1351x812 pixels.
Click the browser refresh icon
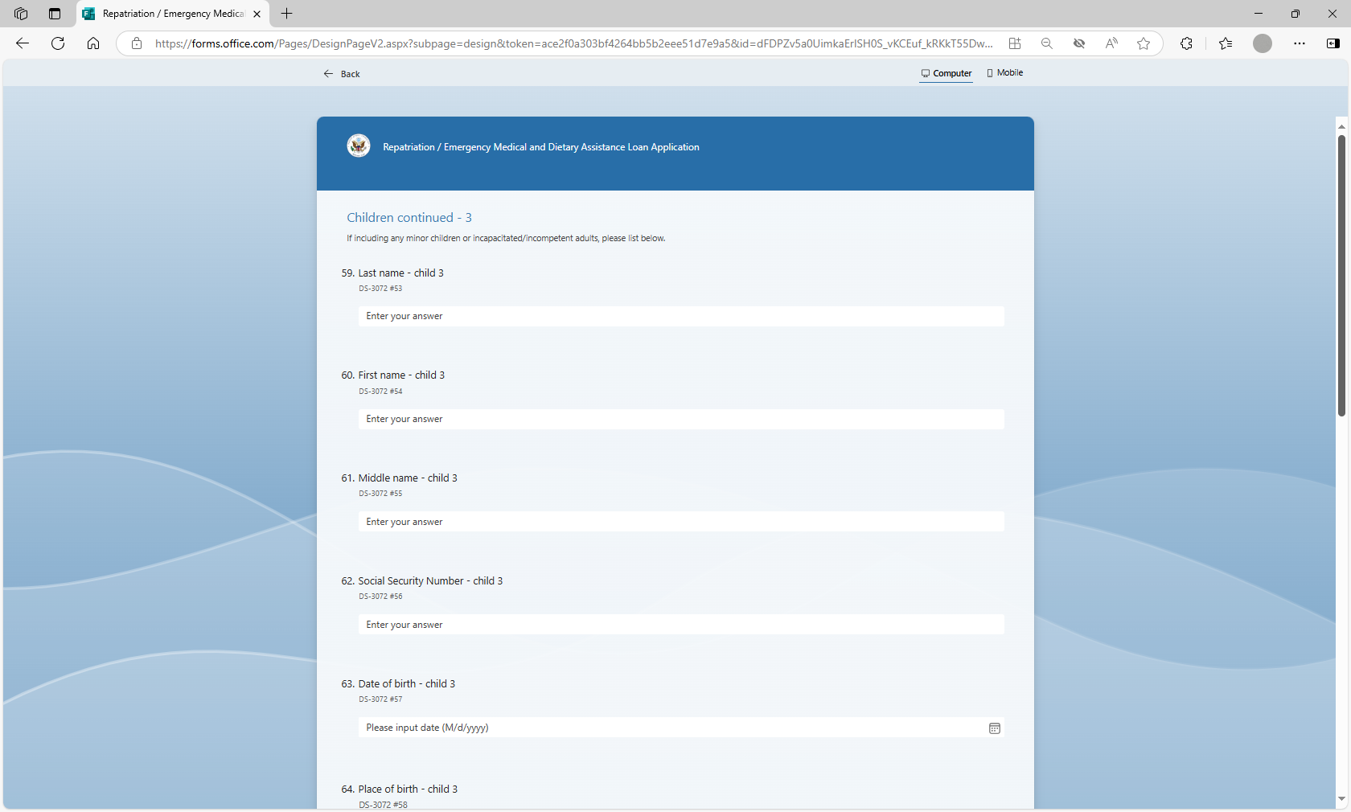click(58, 43)
